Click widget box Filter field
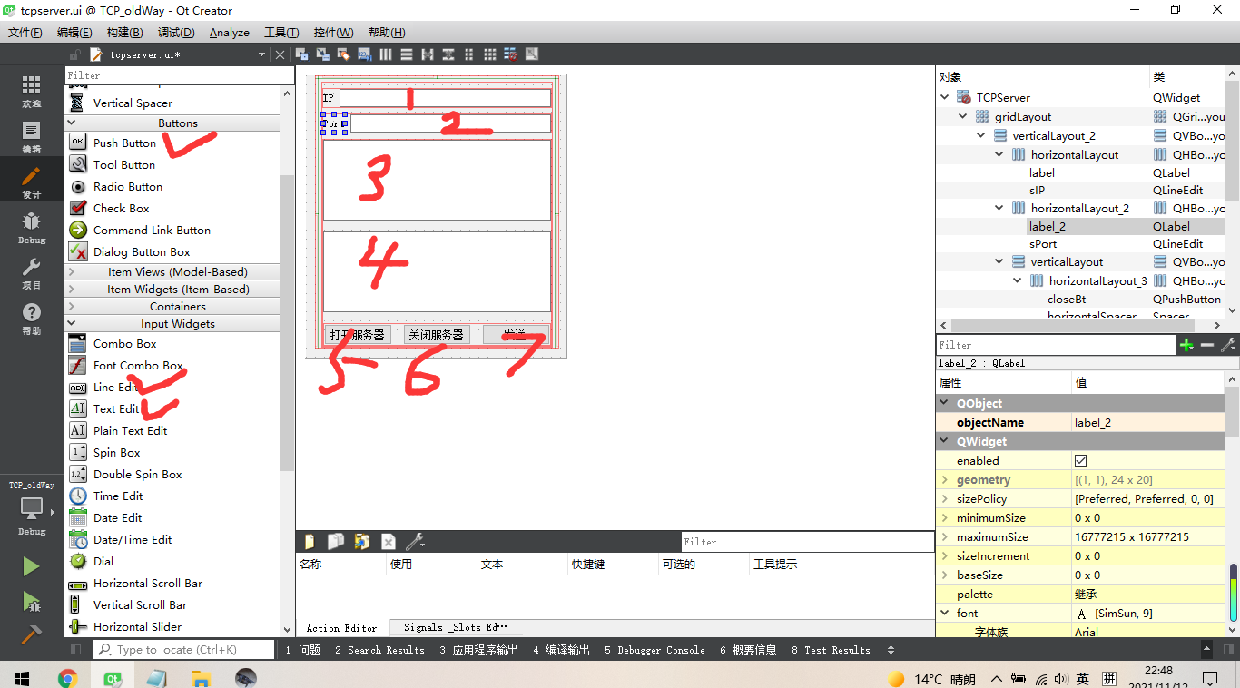The width and height of the screenshot is (1240, 688). coord(180,75)
